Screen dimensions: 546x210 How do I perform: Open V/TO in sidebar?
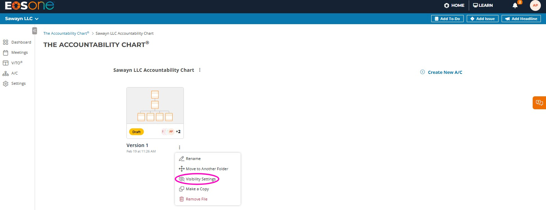tap(13, 63)
